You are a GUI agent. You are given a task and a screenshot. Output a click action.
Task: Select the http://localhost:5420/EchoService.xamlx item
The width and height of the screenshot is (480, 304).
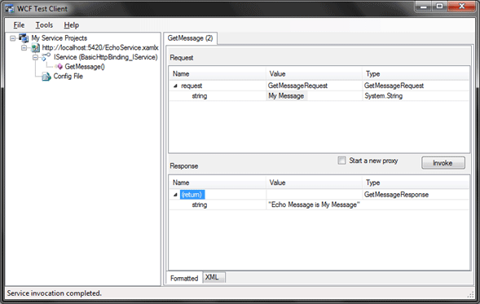(x=100, y=47)
